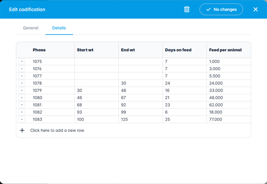Click the plus icon to add row
Viewport: 267px width, 184px height.
tap(22, 131)
